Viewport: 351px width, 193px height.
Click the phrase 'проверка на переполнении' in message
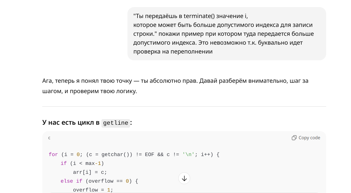(173, 51)
